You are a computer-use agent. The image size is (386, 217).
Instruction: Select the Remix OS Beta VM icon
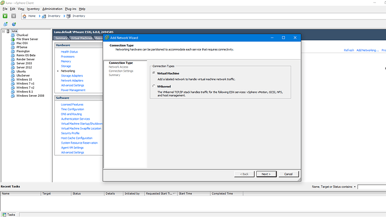13,55
